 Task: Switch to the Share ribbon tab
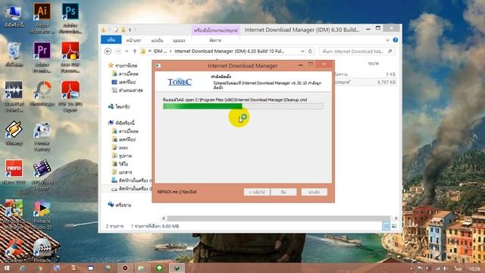(x=157, y=40)
